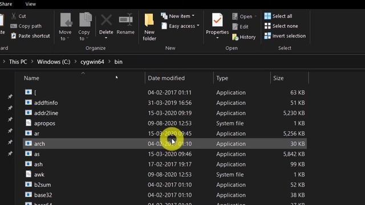Click the Select none icon

(267, 26)
